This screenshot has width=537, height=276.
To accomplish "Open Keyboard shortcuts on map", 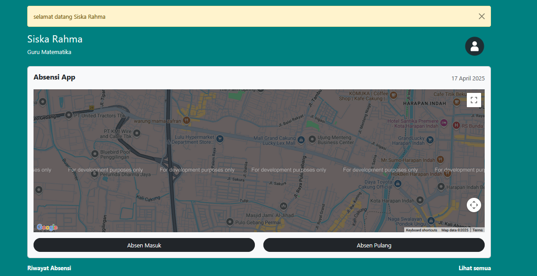I will [421, 230].
